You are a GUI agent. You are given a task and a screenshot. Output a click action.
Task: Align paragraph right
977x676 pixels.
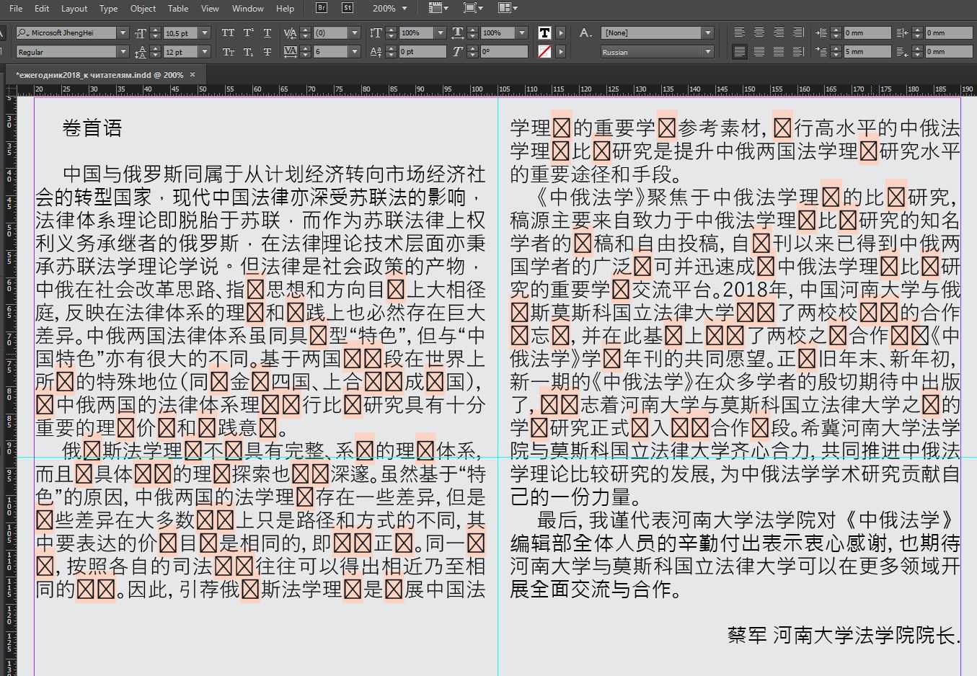[x=779, y=33]
